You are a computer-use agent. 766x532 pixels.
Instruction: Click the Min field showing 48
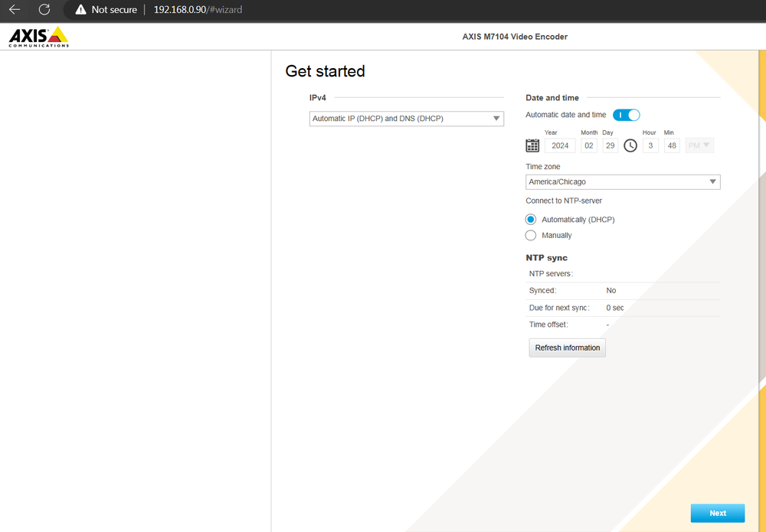(x=672, y=145)
